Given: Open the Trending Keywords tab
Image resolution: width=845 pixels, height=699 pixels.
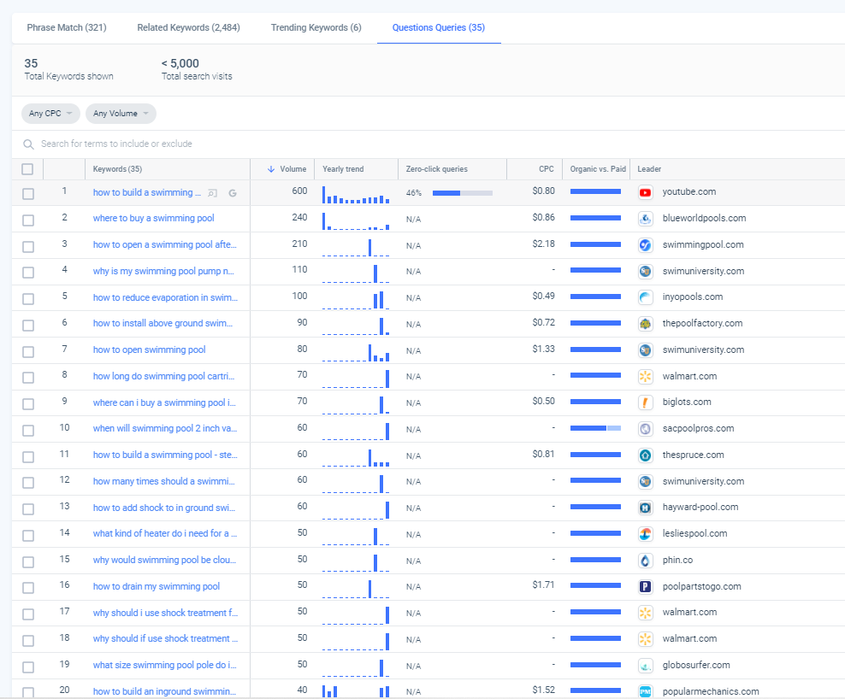Looking at the screenshot, I should pos(316,27).
